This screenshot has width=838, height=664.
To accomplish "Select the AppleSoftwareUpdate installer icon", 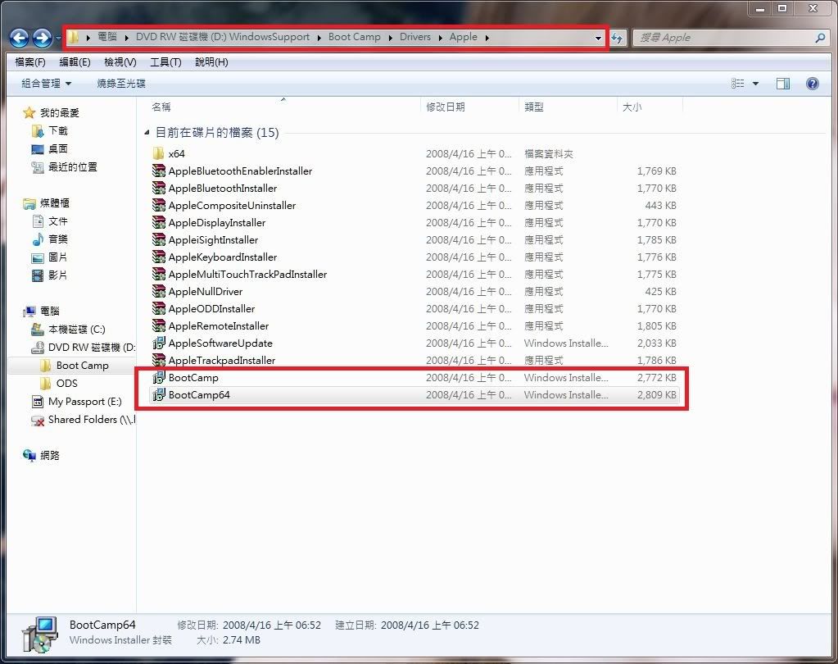I will point(159,343).
